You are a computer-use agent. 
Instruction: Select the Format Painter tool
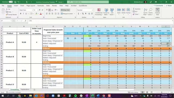coord(11,14)
